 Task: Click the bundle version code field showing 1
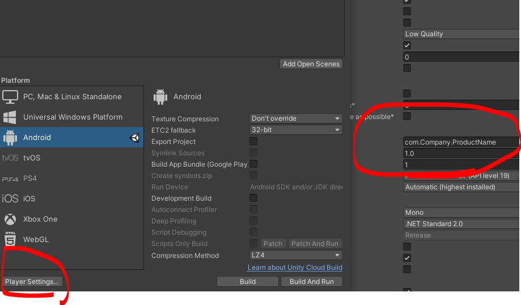pos(461,165)
